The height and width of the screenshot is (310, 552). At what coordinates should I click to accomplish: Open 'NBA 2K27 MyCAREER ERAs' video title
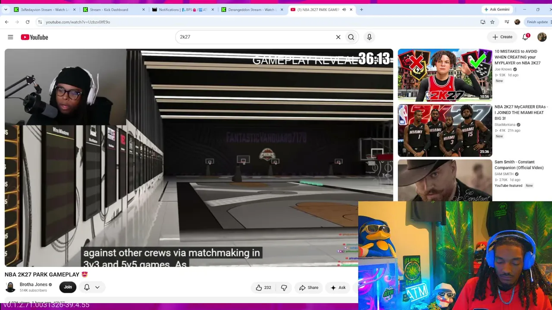521,112
